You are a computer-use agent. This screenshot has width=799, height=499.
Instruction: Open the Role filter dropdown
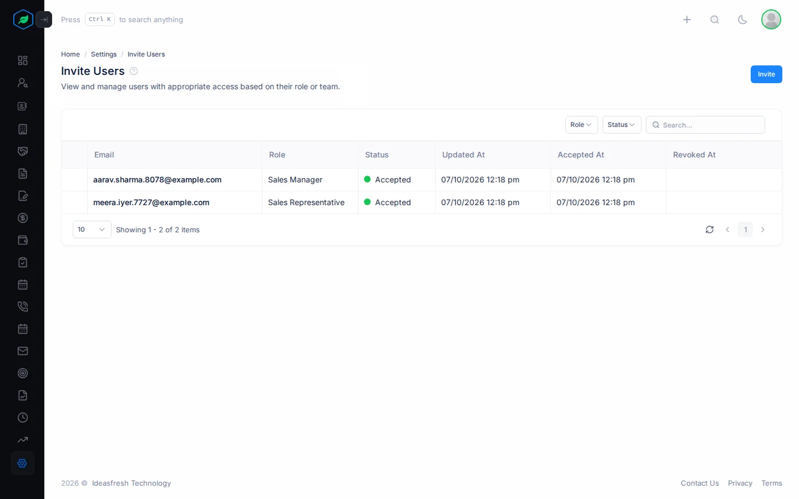(581, 125)
